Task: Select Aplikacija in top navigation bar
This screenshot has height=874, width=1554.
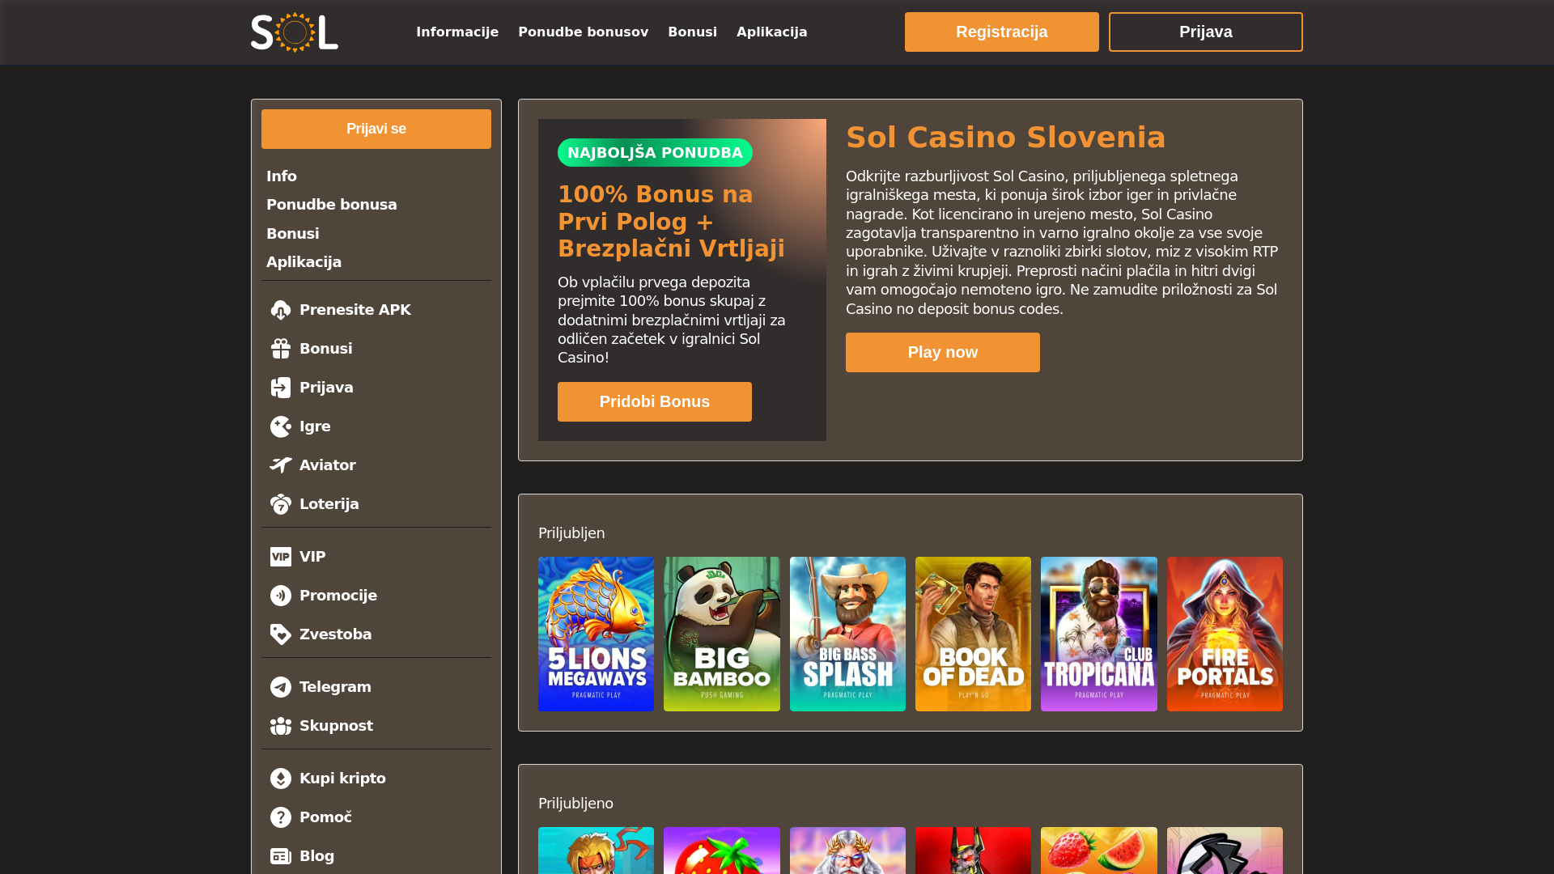Action: click(772, 32)
